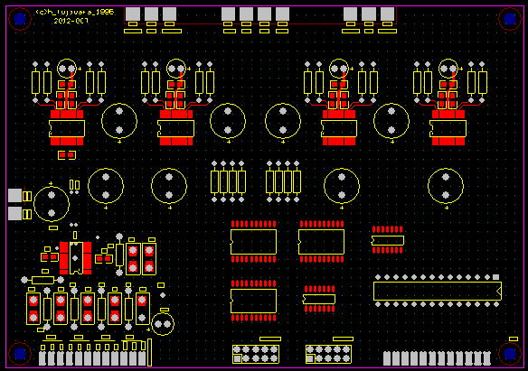This screenshot has height=371, width=528.
Task: Click the lower gray square pad on the left edge
Action: pos(14,214)
